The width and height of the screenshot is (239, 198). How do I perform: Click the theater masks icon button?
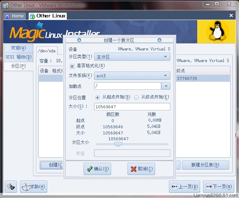pos(11,187)
